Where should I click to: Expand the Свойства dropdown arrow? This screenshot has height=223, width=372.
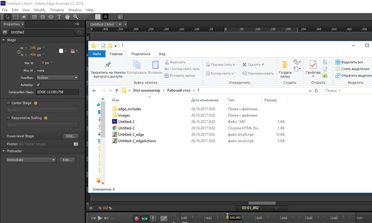[313, 77]
